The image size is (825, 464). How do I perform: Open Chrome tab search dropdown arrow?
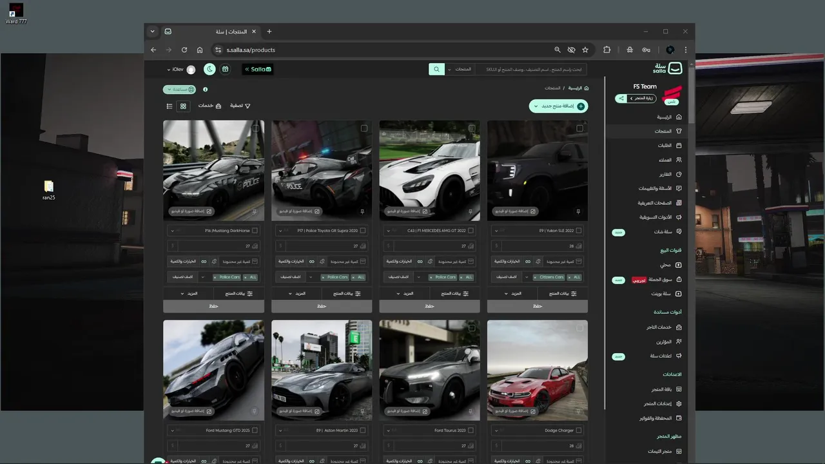(x=152, y=31)
